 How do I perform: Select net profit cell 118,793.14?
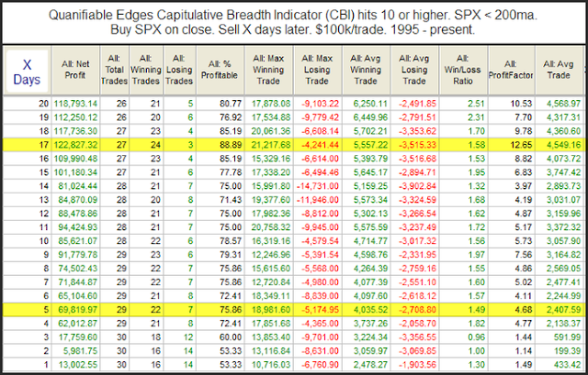coord(75,104)
